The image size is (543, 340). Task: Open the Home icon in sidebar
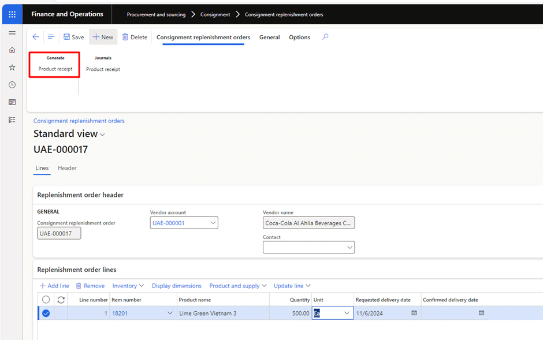click(x=12, y=50)
